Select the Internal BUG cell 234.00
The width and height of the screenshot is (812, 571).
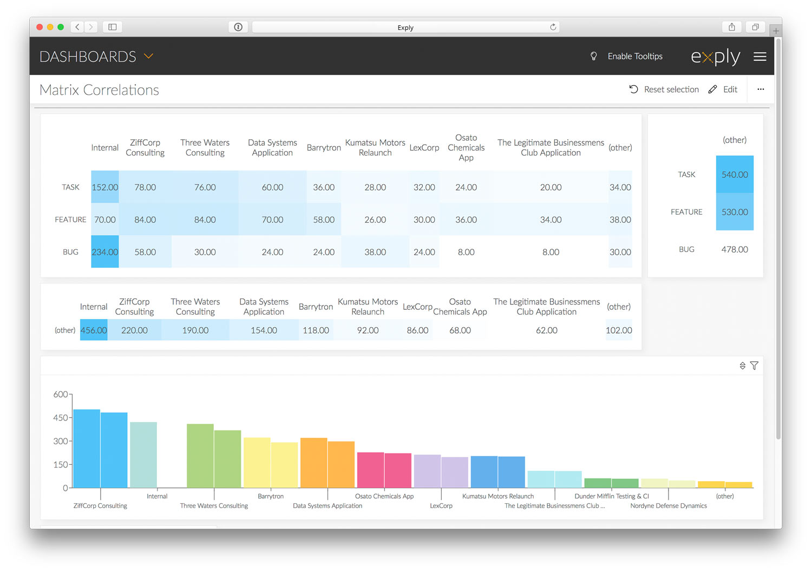[105, 252]
